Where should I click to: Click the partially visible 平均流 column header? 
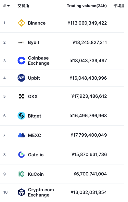point(119,6)
